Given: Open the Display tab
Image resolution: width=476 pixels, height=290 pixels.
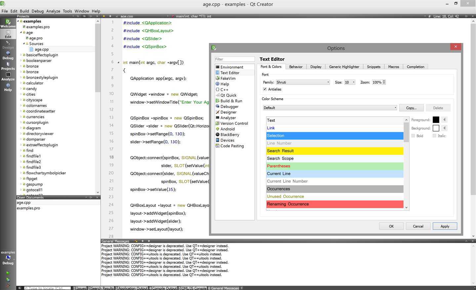Looking at the screenshot, I should coord(316,67).
